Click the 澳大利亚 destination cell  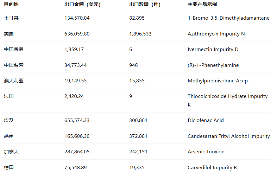point(14,81)
